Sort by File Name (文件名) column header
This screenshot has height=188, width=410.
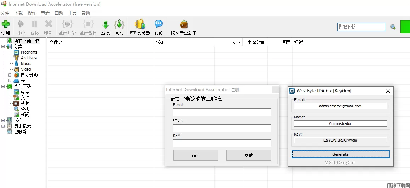[x=100, y=42]
